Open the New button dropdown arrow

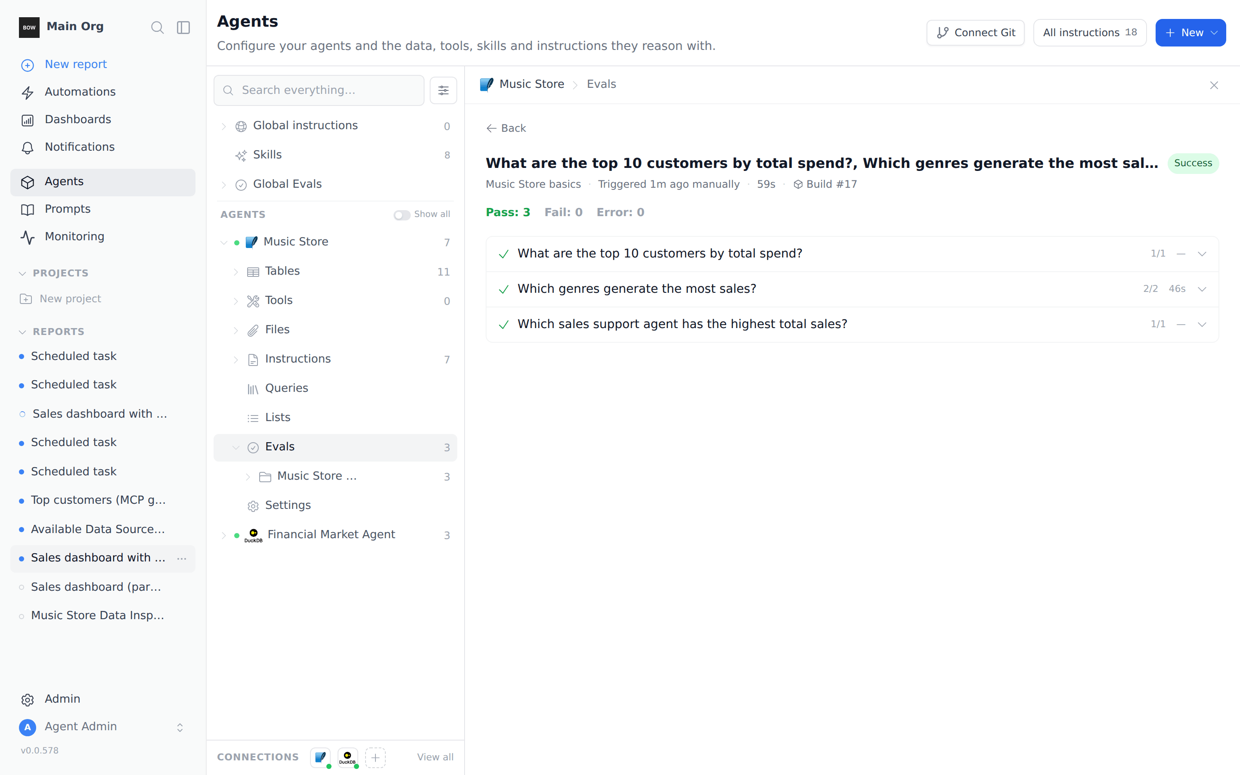(x=1214, y=33)
